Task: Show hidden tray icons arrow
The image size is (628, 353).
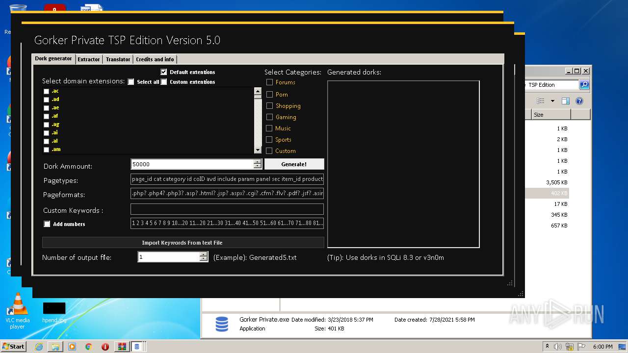Action: click(x=547, y=347)
